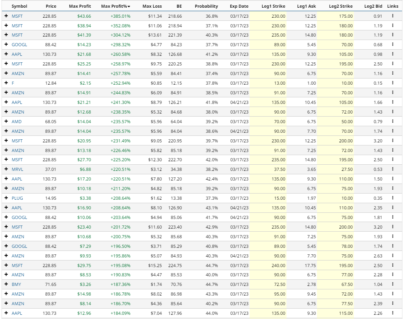The height and width of the screenshot is (319, 404).
Task: Click the +252.94% max profit percent value
Action: 120,83
